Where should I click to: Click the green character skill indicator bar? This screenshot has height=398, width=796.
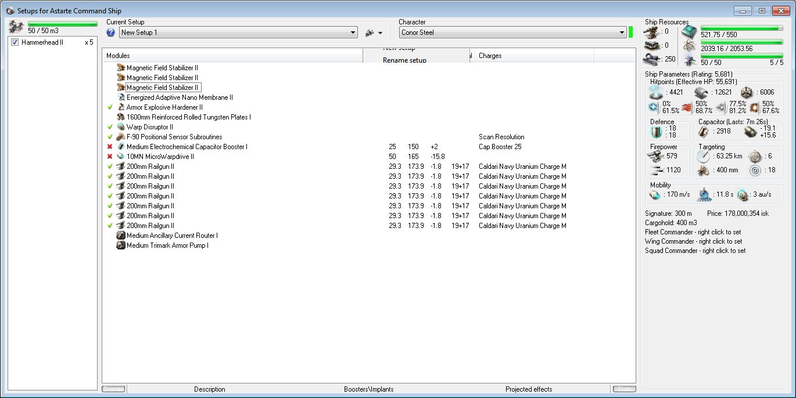pos(631,32)
